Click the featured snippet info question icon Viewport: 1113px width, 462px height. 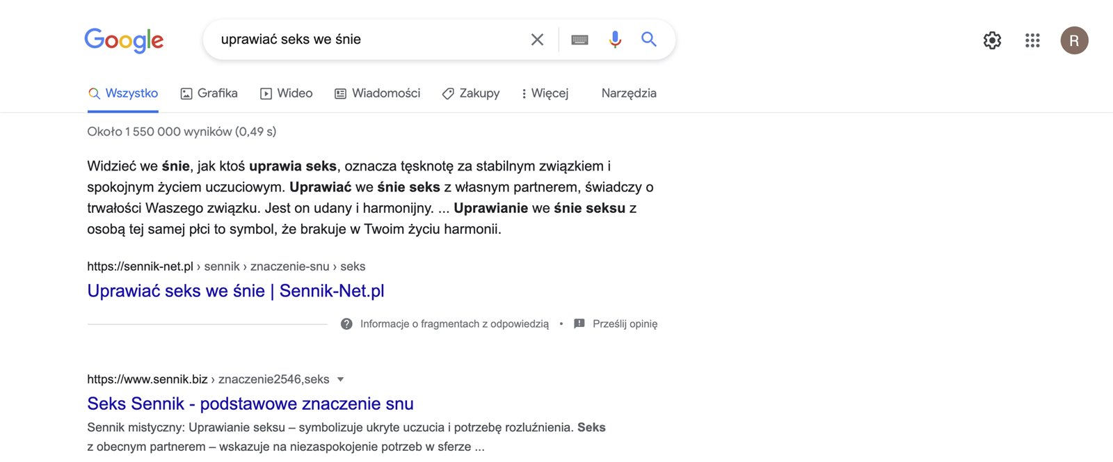coord(346,324)
